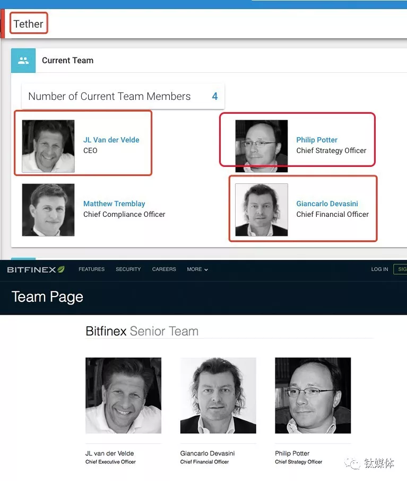Viewport: 407px width, 481px height.
Task: Click the Current Team heading
Action: (68, 61)
